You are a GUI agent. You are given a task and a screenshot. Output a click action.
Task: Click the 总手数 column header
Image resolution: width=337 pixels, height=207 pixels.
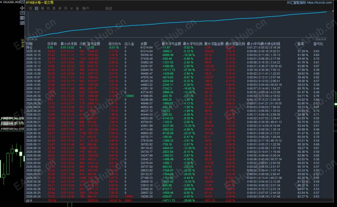pos(52,44)
